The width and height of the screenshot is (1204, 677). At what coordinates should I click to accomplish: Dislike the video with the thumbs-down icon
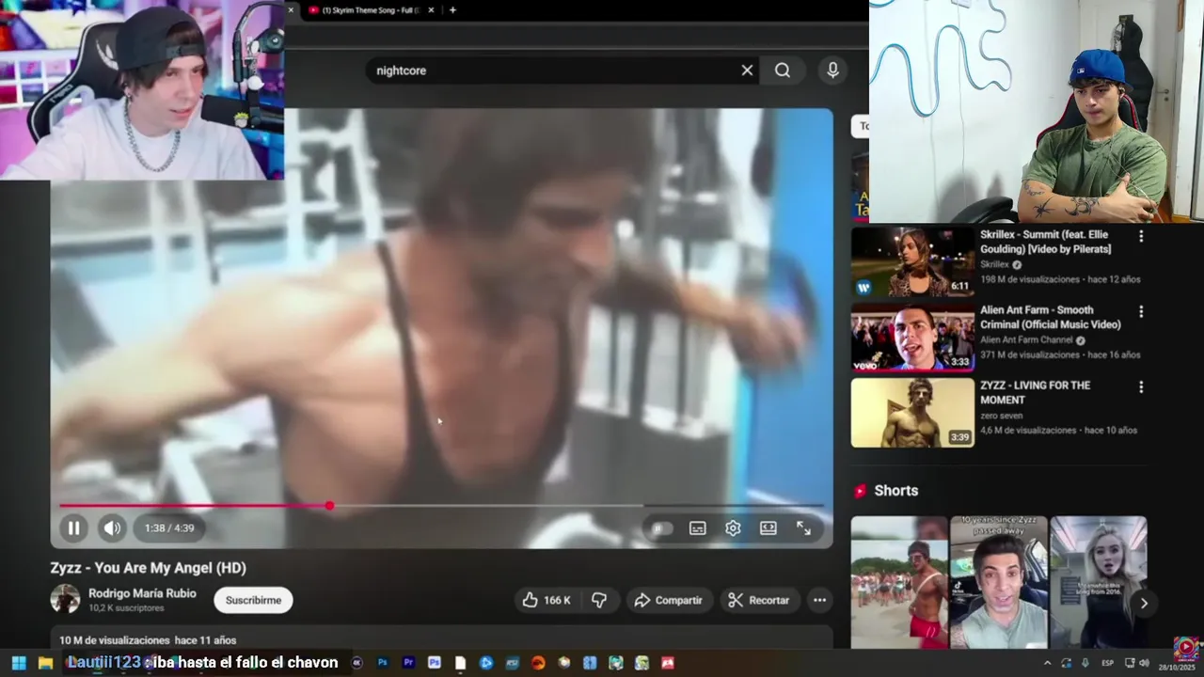[x=599, y=600]
